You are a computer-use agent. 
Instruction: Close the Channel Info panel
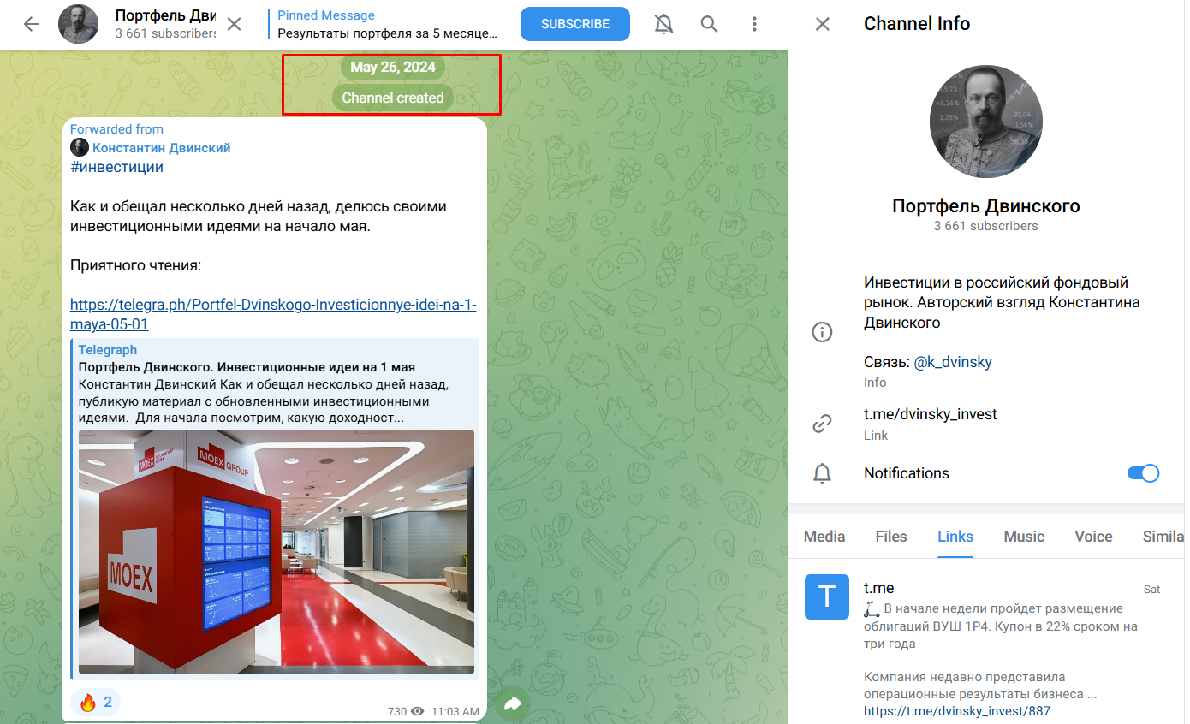[x=823, y=24]
